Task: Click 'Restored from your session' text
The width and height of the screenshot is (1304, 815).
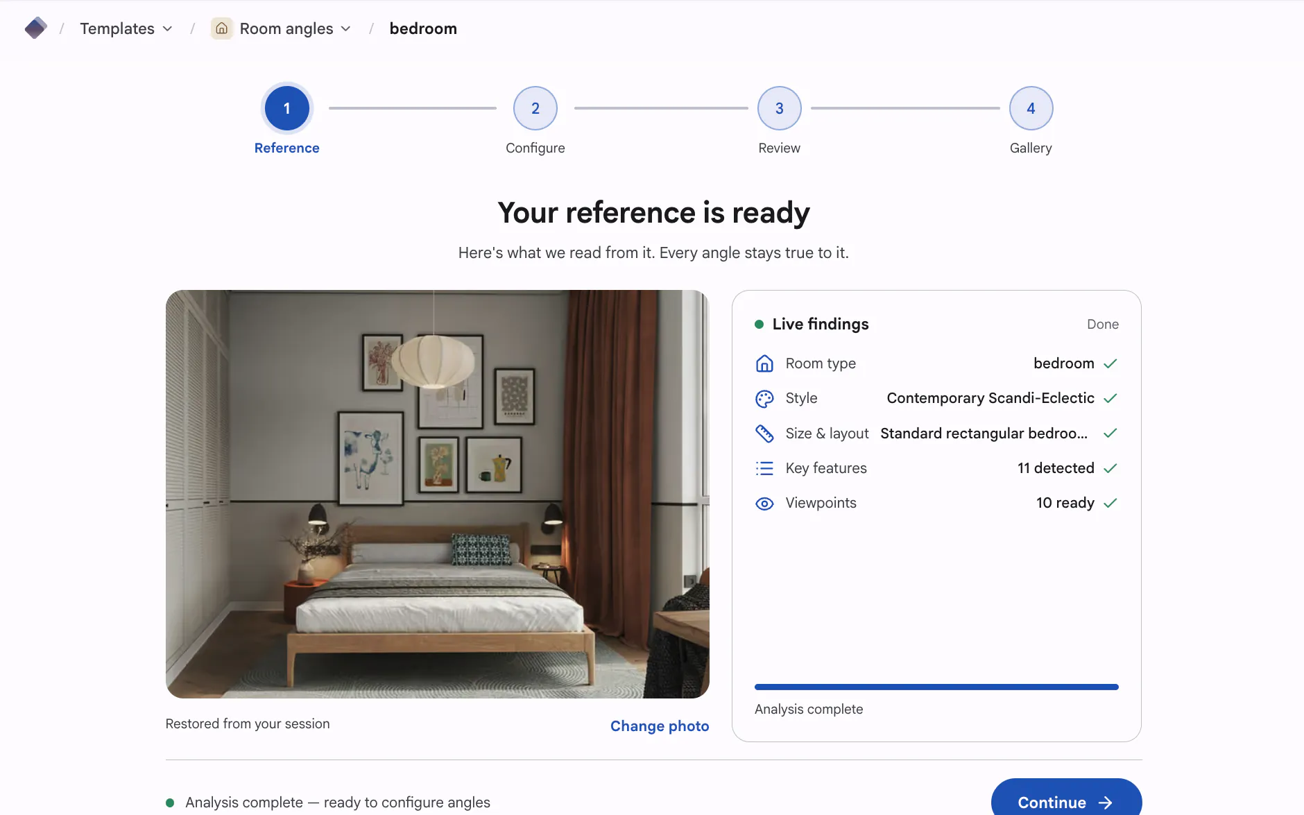Action: (x=248, y=723)
